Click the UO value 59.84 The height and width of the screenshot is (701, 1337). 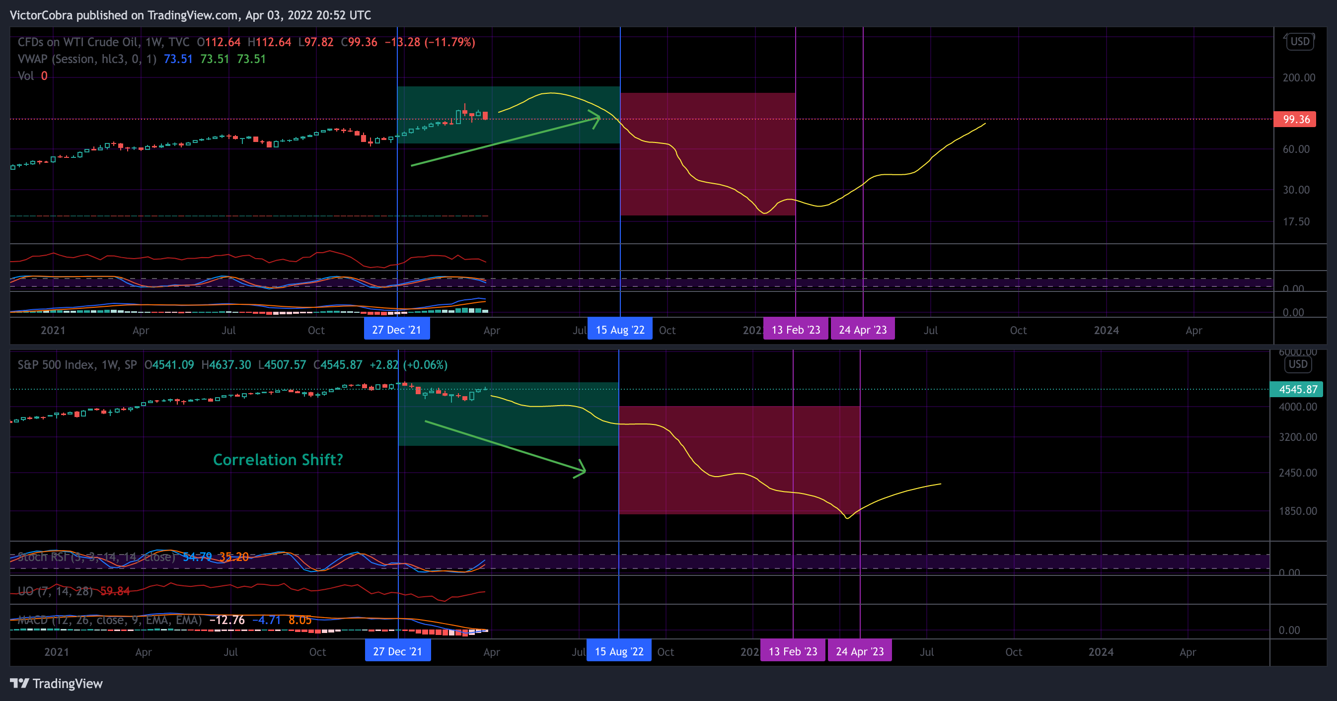(115, 591)
